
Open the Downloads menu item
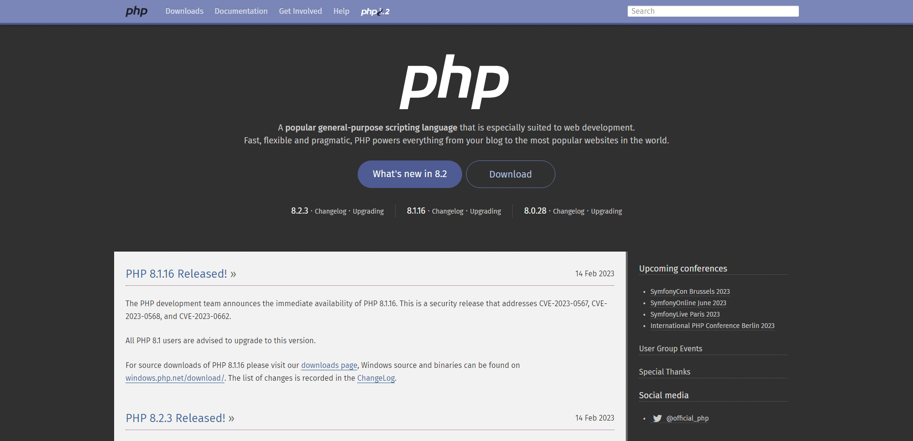tap(184, 11)
